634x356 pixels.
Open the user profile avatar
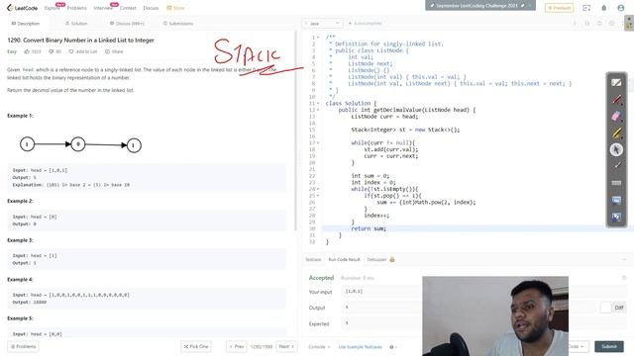[x=621, y=8]
